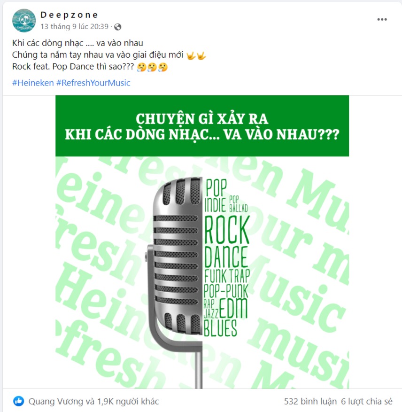Click the blue Like reaction icon
Screen dimensions: 402x412
pos(19,401)
